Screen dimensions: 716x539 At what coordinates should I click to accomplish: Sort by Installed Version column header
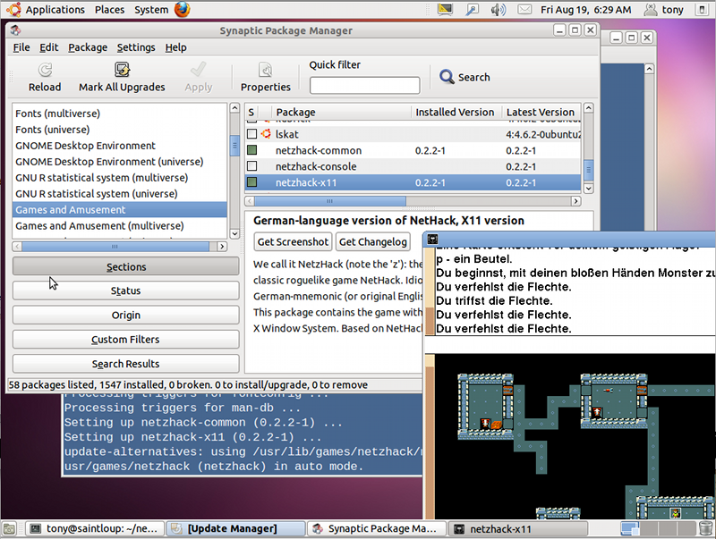click(456, 112)
